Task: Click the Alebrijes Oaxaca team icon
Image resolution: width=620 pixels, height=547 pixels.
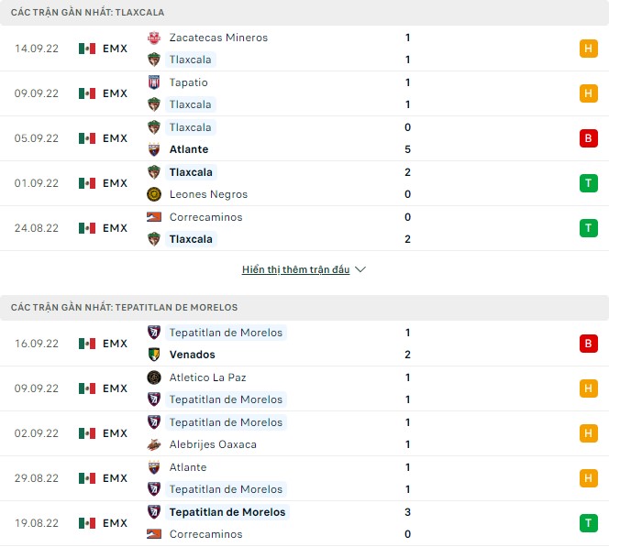Action: [154, 444]
